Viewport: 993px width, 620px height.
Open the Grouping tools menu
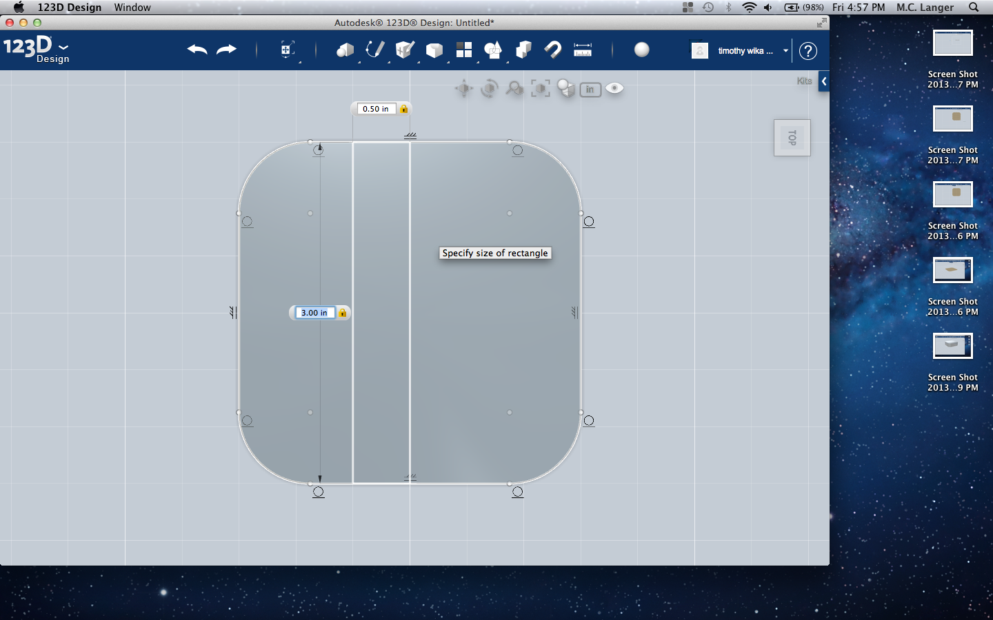[x=493, y=50]
